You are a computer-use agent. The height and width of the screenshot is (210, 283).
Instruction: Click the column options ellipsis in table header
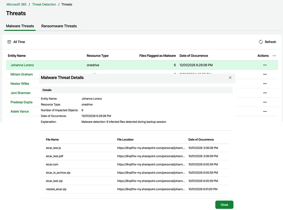(x=274, y=56)
